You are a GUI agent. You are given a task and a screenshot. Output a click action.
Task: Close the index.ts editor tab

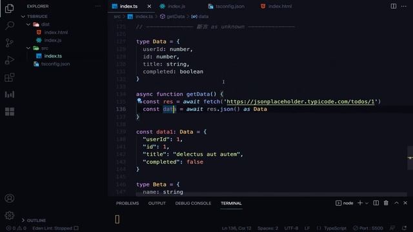coord(149,6)
